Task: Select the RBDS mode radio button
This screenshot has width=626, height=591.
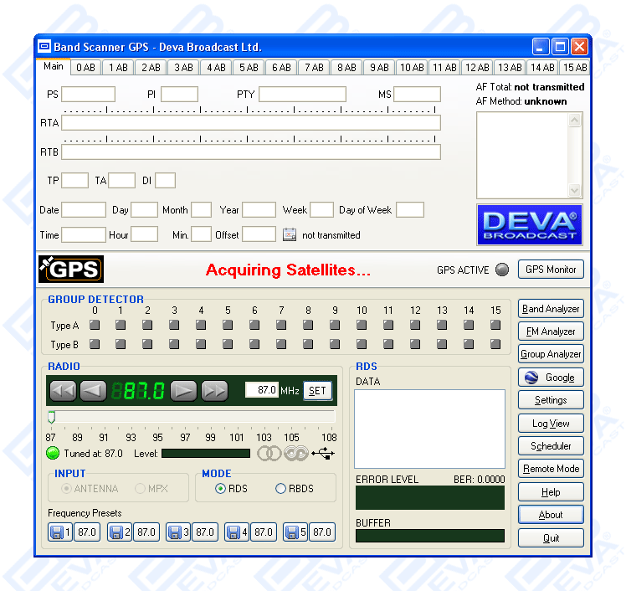Action: (280, 489)
